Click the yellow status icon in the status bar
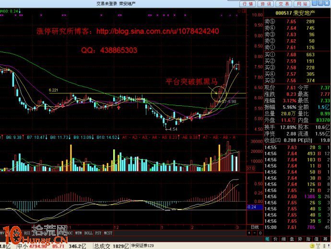 coord(312,246)
